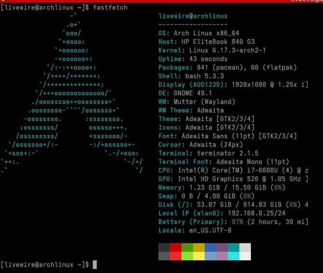Click the Terminal: terminator 2.1.5 line

click(x=208, y=153)
